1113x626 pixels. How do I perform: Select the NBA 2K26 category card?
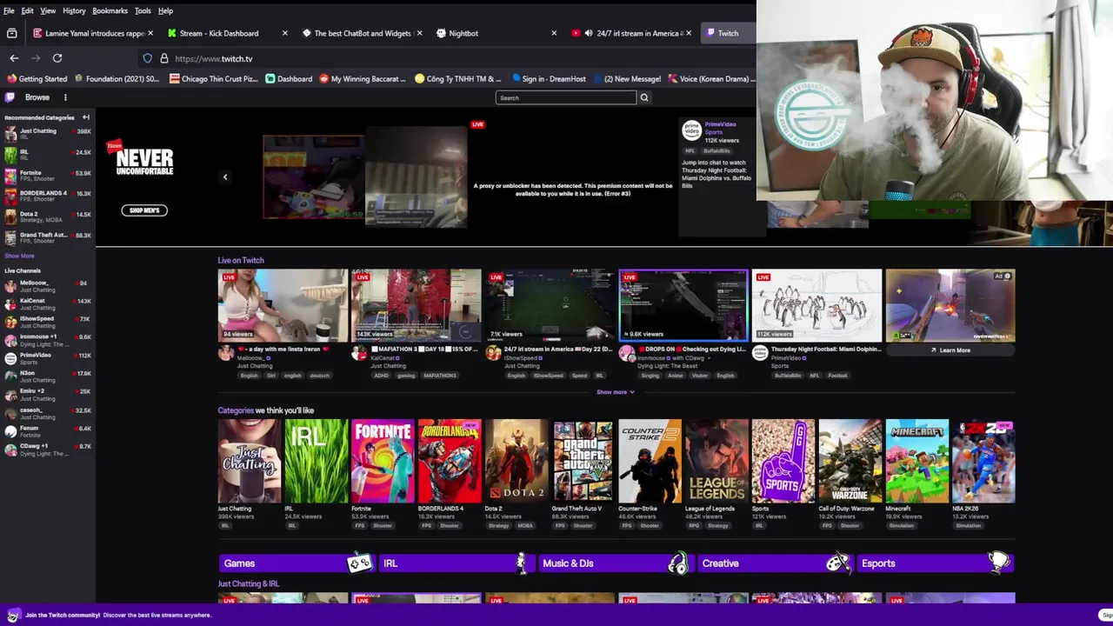pyautogui.click(x=984, y=461)
